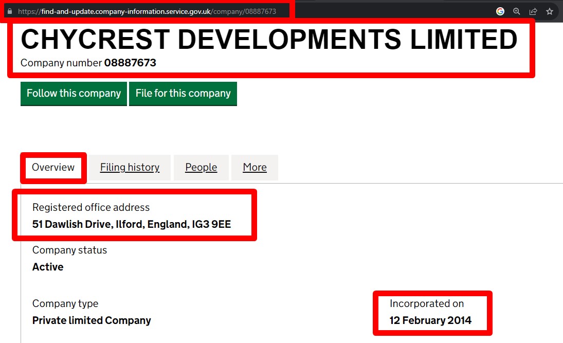Bookmark this page with the star icon

(x=550, y=11)
